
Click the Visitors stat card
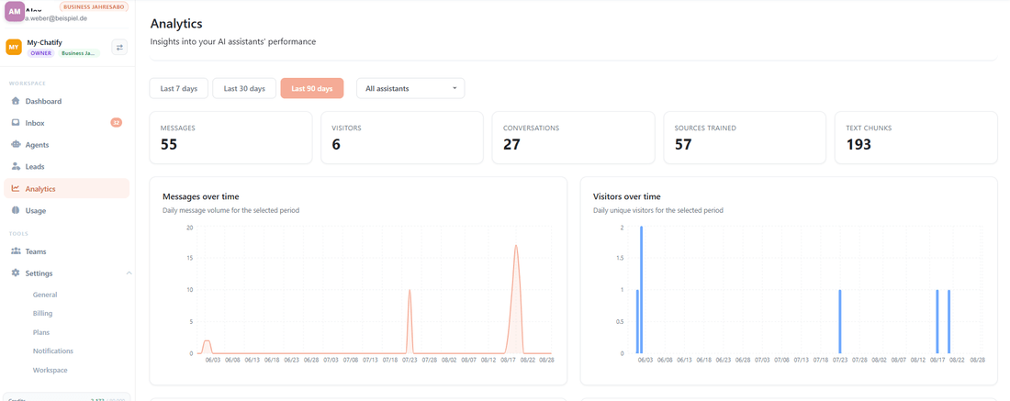(x=402, y=138)
